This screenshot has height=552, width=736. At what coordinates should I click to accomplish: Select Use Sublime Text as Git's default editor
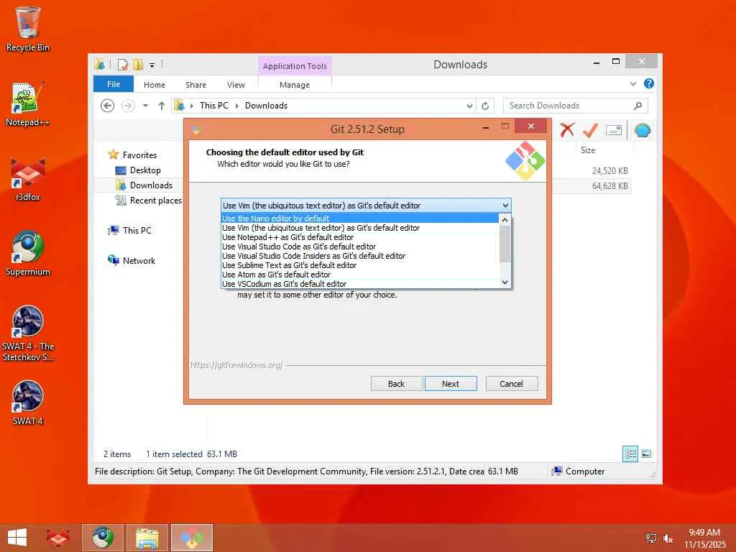click(360, 265)
